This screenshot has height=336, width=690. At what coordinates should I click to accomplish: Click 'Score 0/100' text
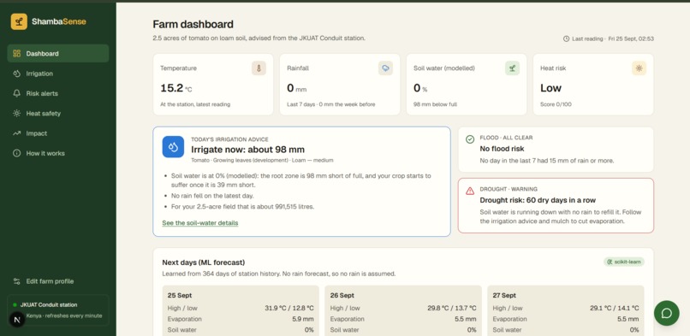tap(555, 104)
